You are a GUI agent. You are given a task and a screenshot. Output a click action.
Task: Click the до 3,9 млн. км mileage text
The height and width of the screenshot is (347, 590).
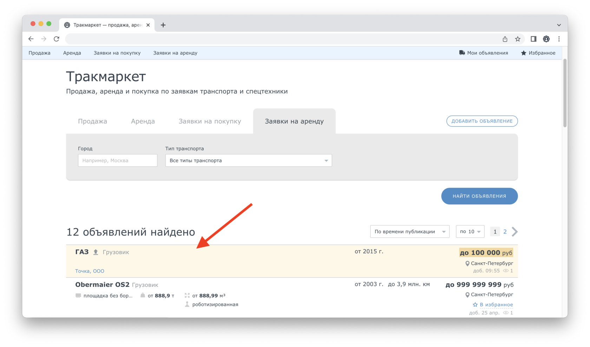[409, 284]
